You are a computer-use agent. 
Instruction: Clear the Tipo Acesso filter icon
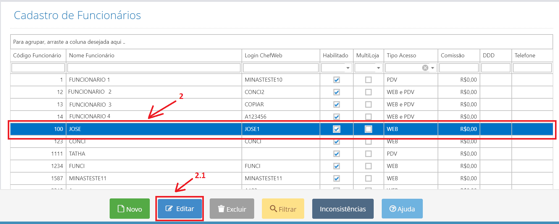click(x=425, y=68)
